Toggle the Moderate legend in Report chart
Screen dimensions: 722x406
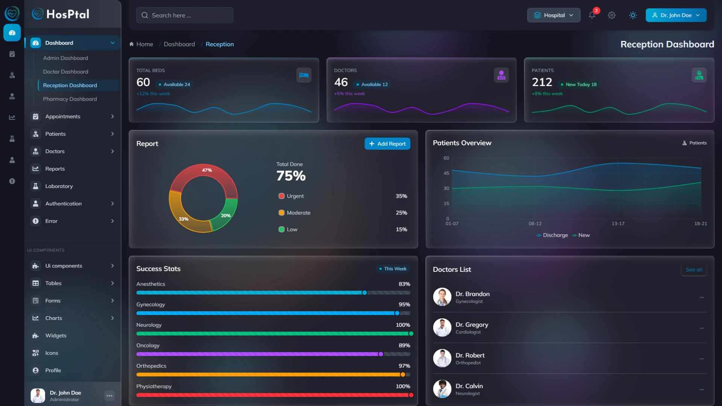click(x=294, y=213)
